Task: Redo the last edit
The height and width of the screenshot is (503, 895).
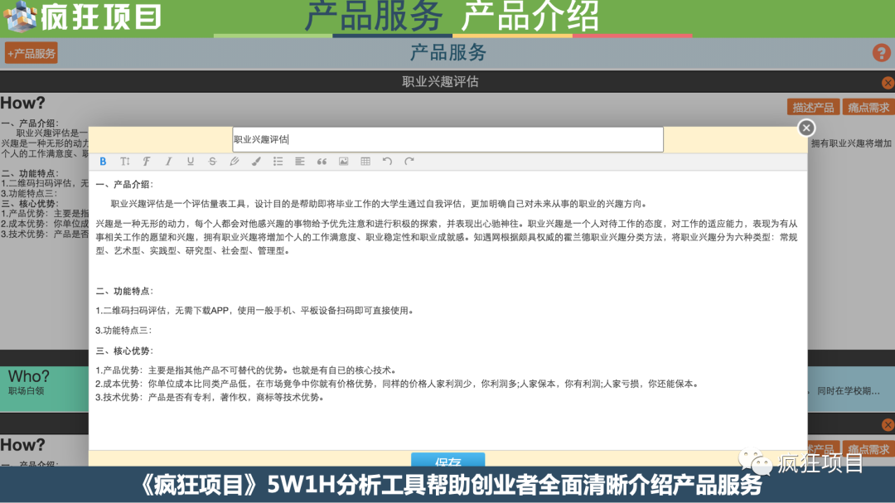Action: (x=409, y=162)
